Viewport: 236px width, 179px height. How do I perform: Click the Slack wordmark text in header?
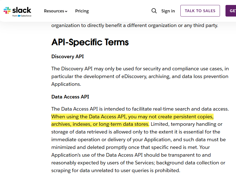[x=22, y=10]
